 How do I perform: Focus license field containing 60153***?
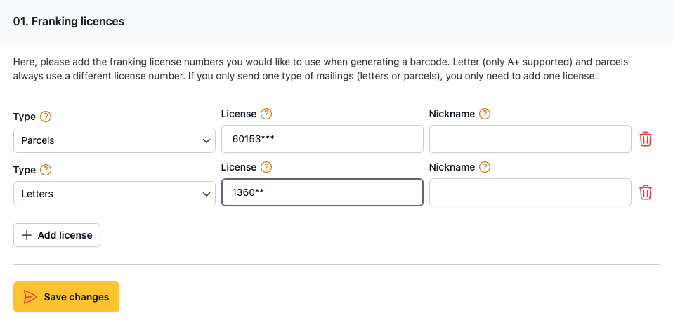click(322, 139)
